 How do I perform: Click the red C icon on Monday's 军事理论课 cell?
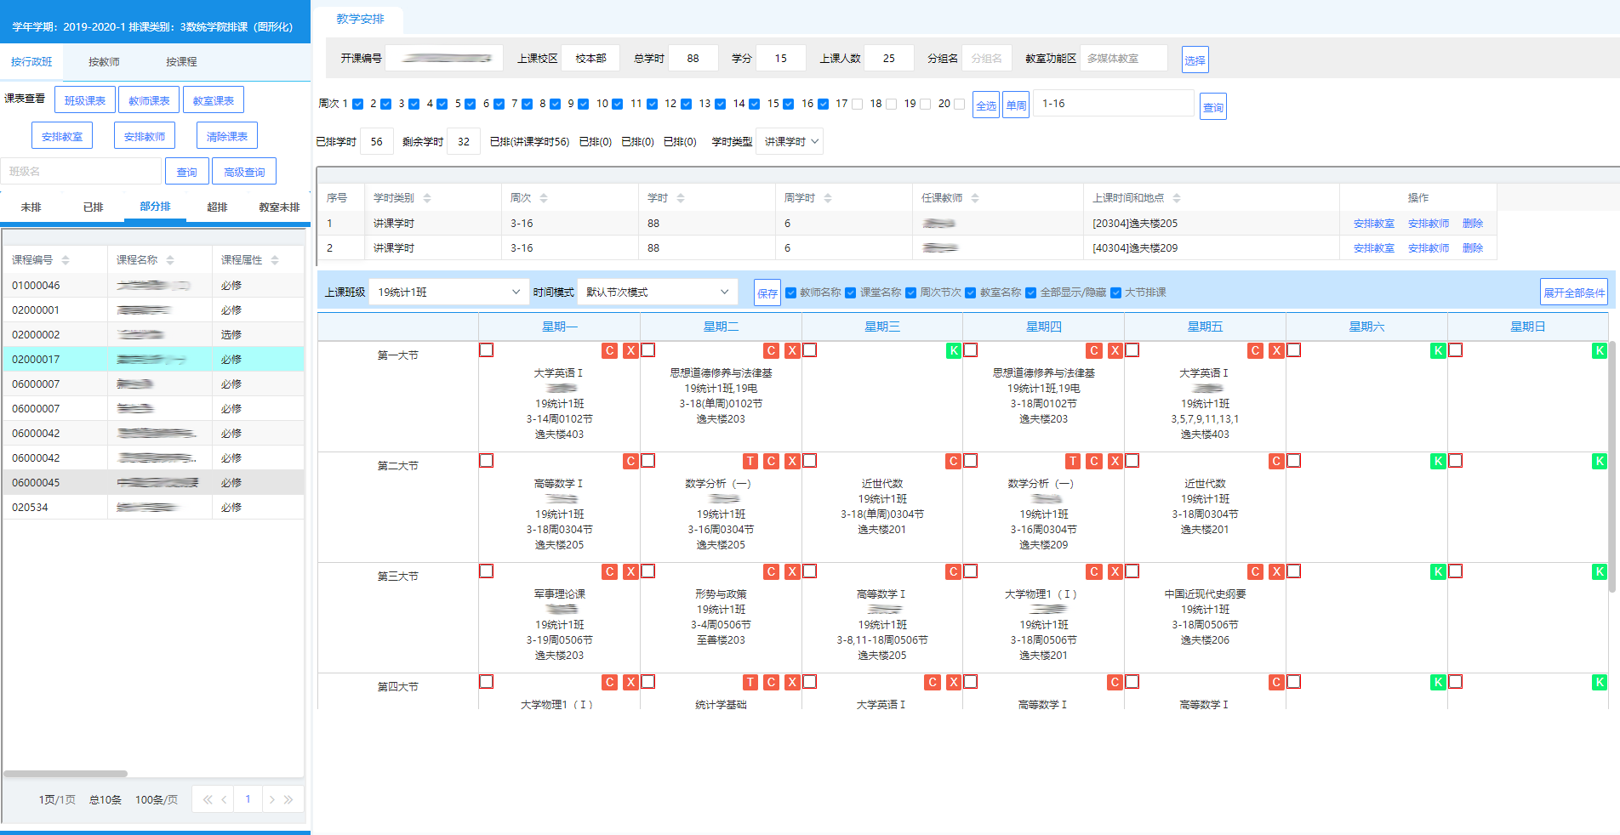click(609, 571)
